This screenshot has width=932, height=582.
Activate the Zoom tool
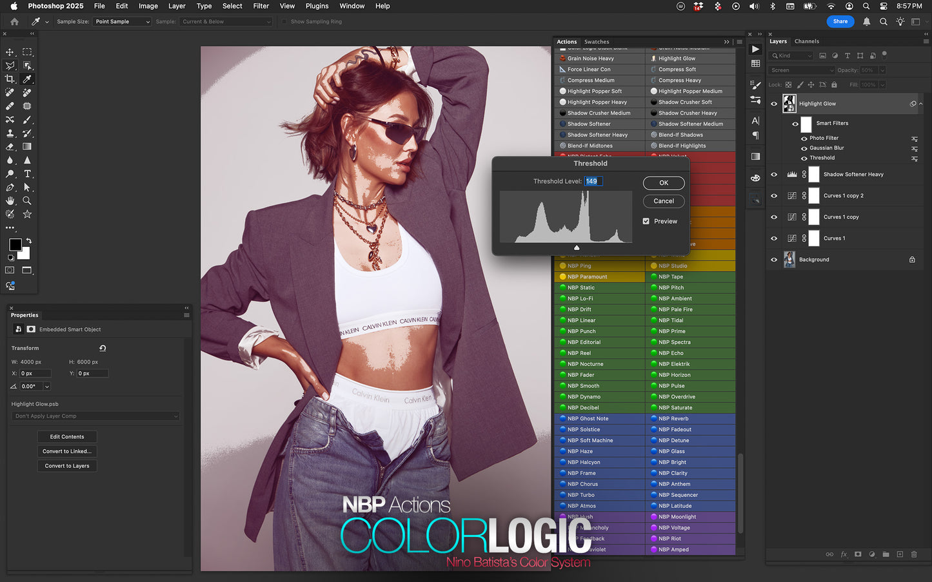coord(27,200)
